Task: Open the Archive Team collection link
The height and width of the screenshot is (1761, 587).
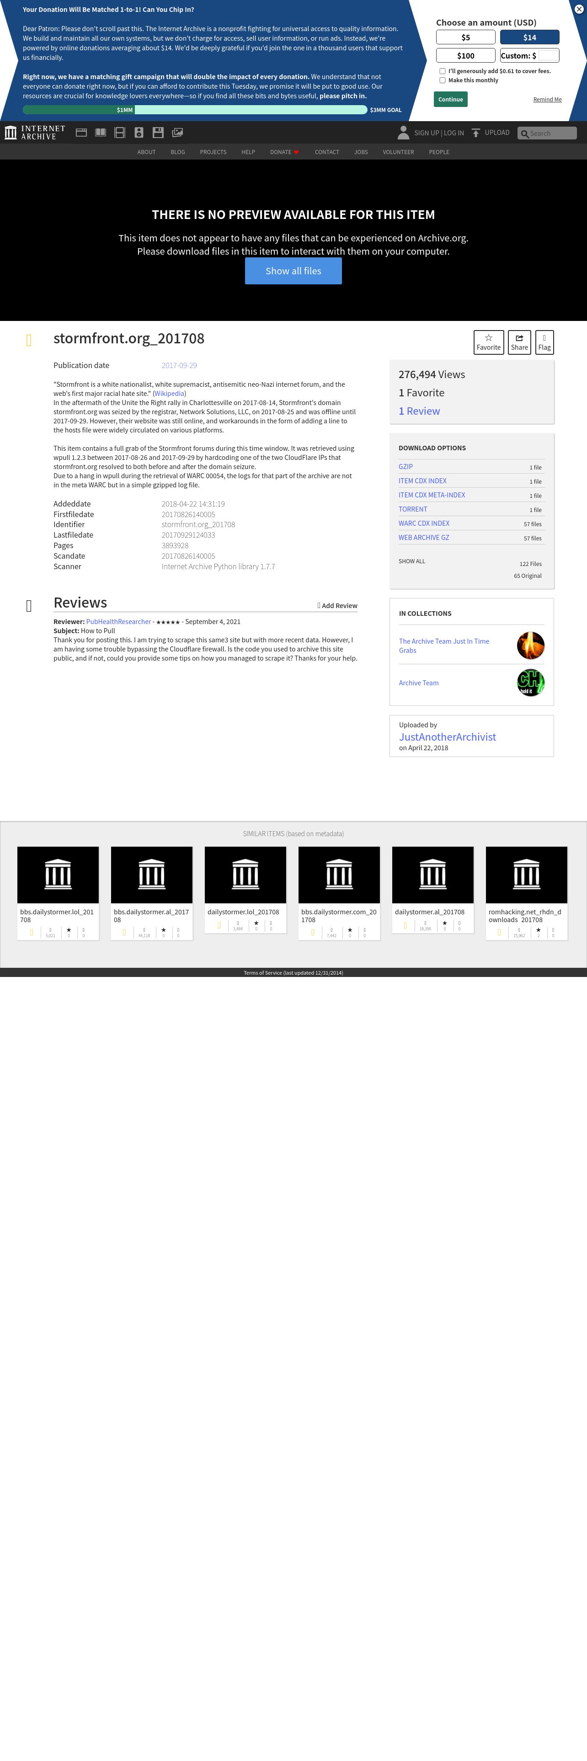Action: [419, 683]
